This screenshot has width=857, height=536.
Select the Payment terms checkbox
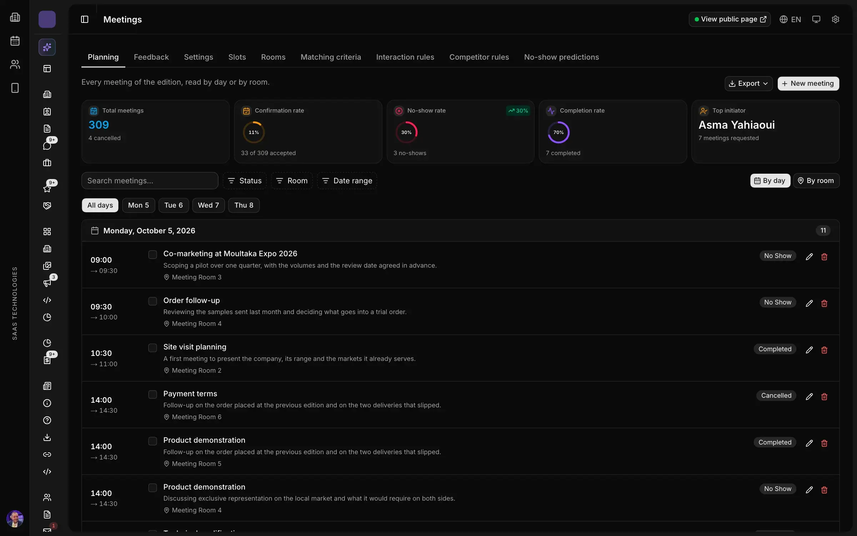tap(152, 394)
